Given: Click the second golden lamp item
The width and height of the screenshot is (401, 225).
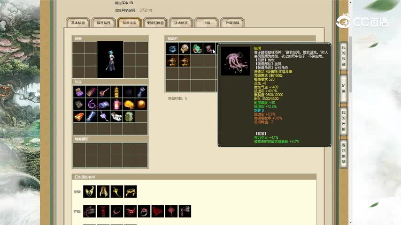Looking at the screenshot, I should click(185, 61).
